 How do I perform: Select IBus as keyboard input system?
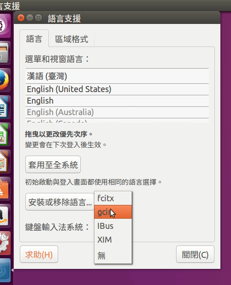(113, 226)
